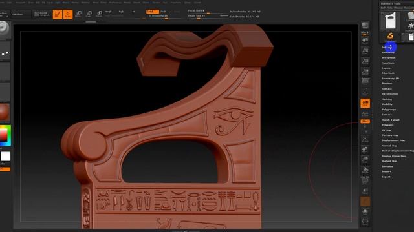The height and width of the screenshot is (232, 414).
Task: Expand the FiberMesh subpalette
Action: (388, 73)
